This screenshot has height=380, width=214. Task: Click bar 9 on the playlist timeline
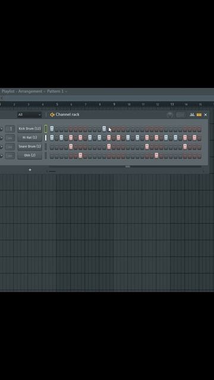(114, 104)
